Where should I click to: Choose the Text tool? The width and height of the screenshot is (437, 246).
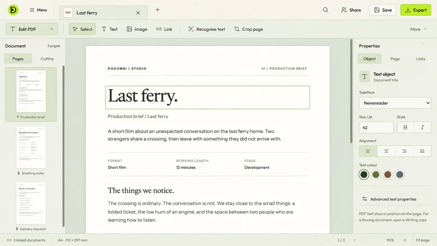pos(110,29)
